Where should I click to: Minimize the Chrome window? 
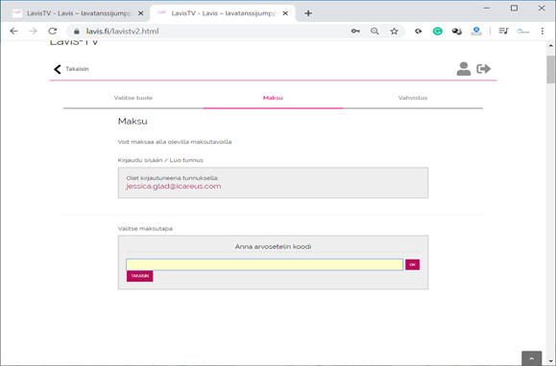(487, 8)
